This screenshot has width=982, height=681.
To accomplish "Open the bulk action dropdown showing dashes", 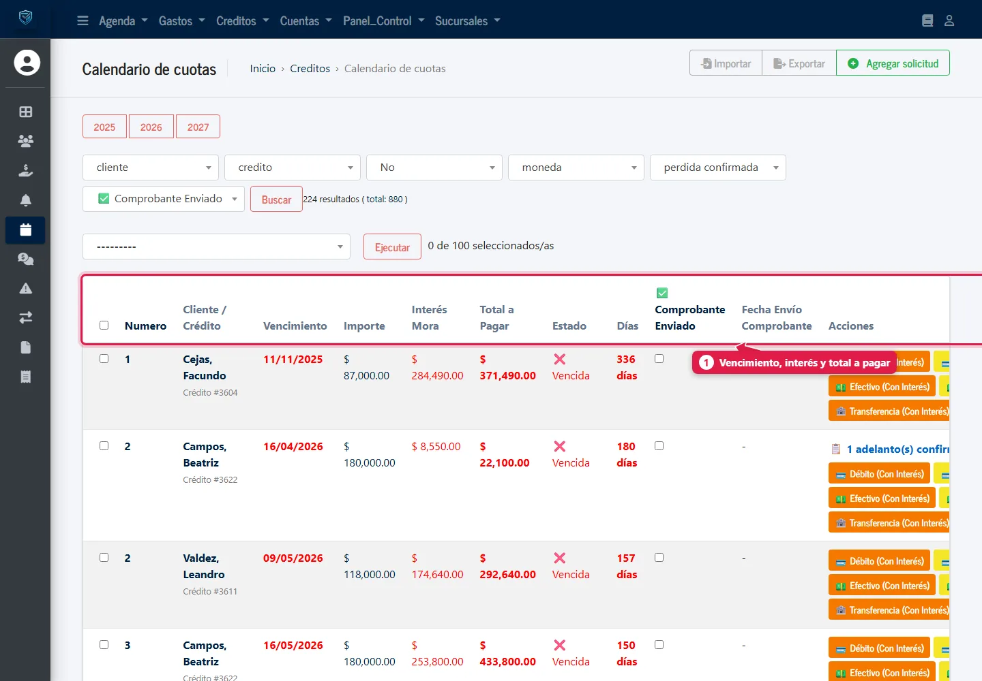I will tap(216, 247).
